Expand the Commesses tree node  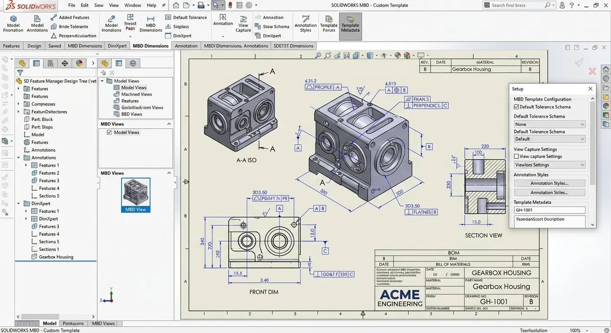point(19,104)
